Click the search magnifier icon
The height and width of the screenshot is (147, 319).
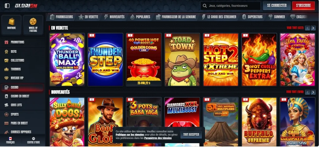coord(205,6)
